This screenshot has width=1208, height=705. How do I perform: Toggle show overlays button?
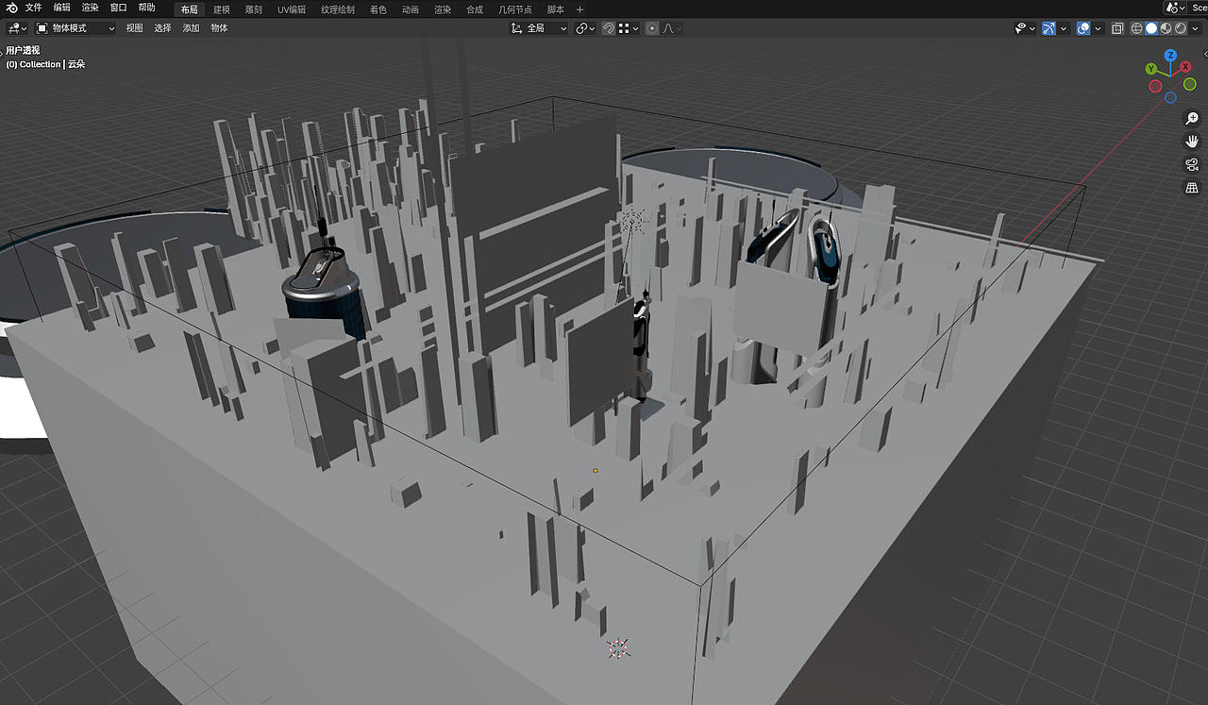tap(1083, 28)
